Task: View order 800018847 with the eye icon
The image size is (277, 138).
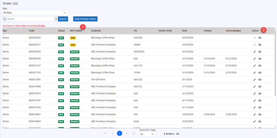Action: (x=260, y=115)
